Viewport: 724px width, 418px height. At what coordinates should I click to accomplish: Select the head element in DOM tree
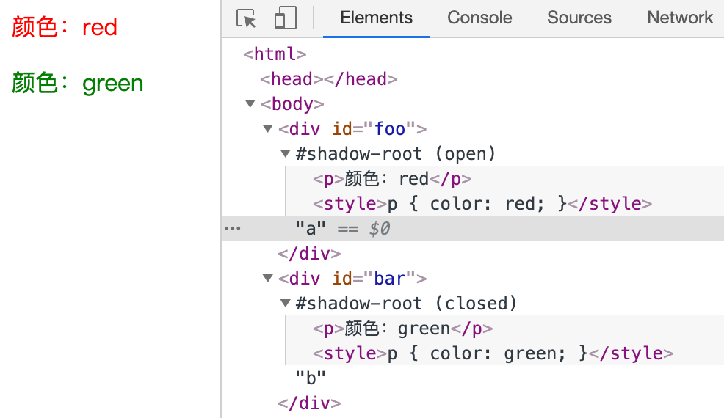coord(328,79)
